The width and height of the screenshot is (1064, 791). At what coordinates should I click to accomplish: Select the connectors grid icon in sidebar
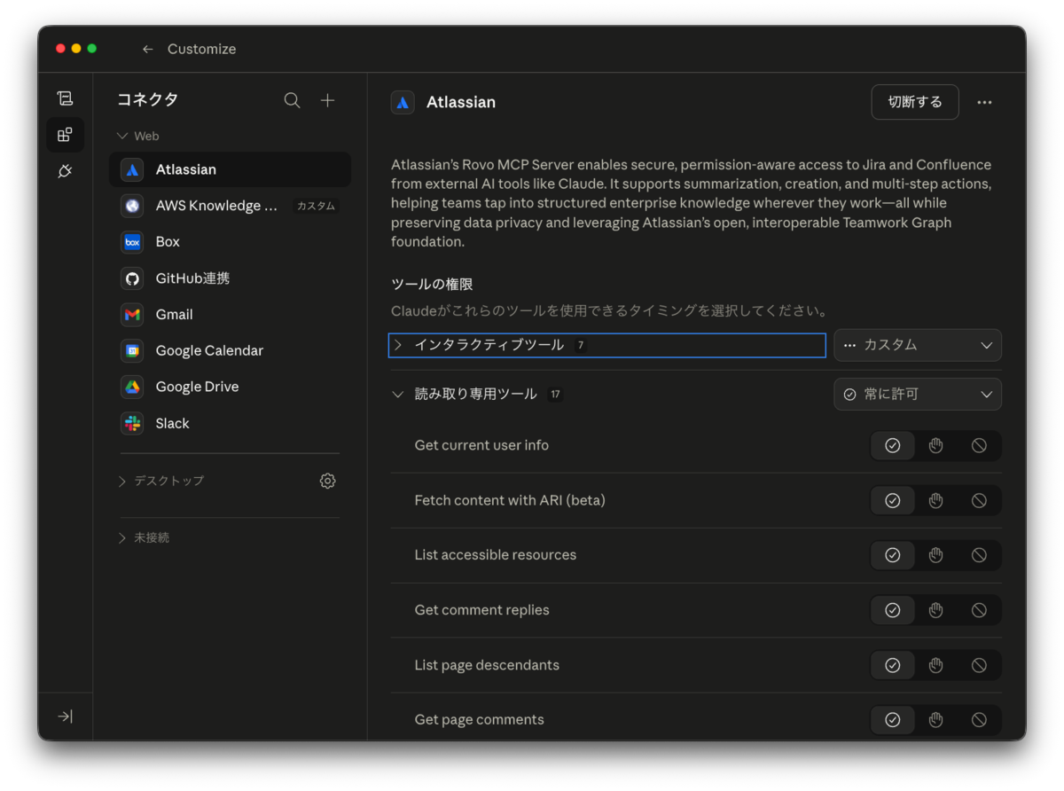click(x=65, y=135)
